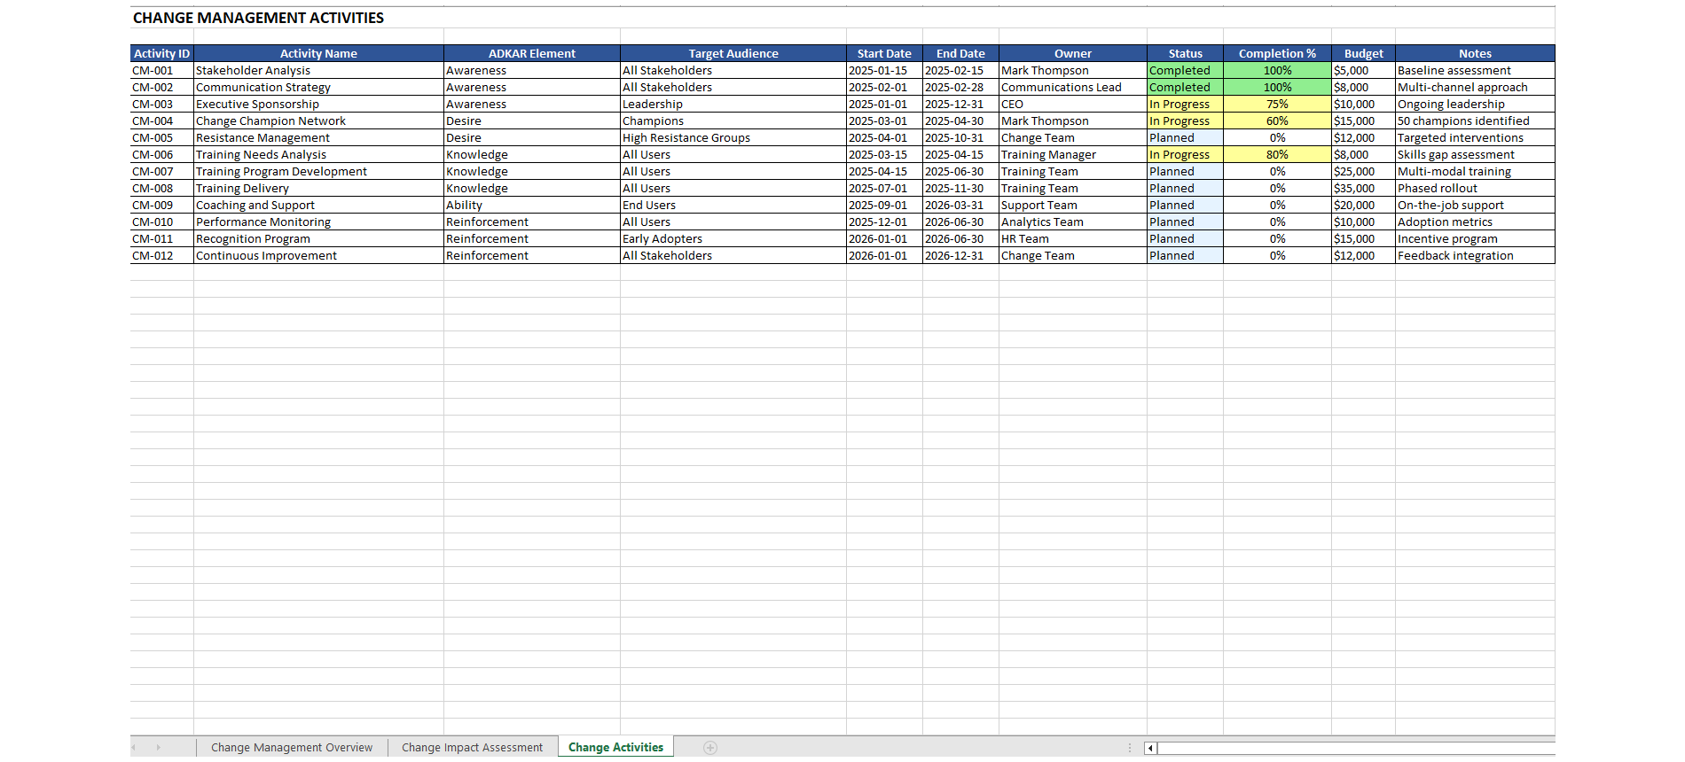Select the Resistance Management cell
Screen dimensions: 1685x762
tap(318, 138)
